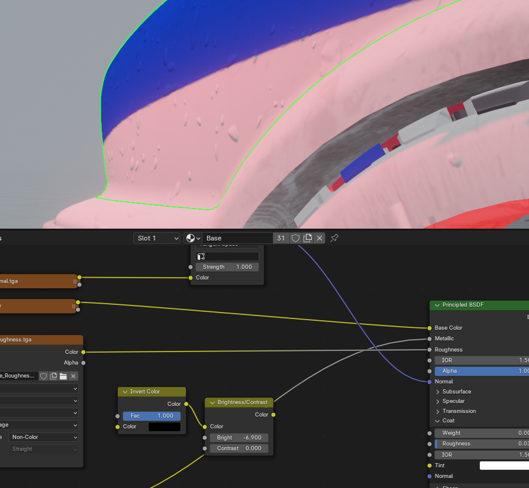Screen dimensions: 529x488
Task: Toggle fake user shield for Base material
Action: (295, 238)
